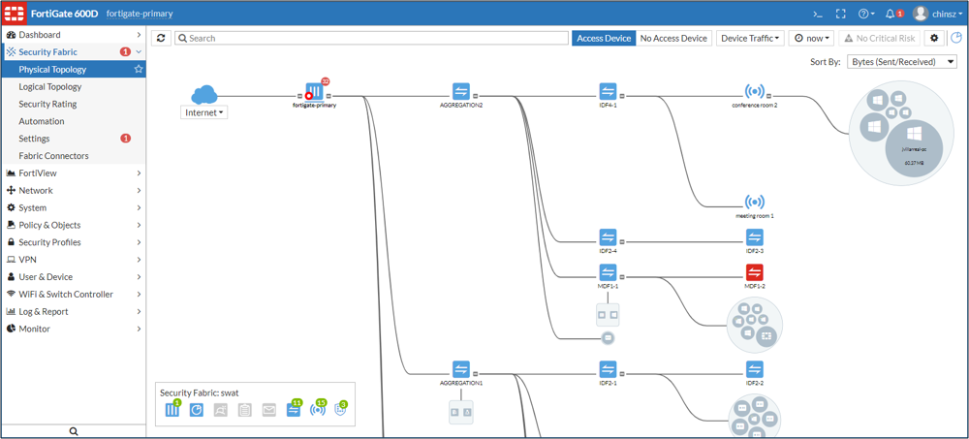Click FortiAP icon with 15 badge
Image resolution: width=969 pixels, height=439 pixels.
click(318, 409)
